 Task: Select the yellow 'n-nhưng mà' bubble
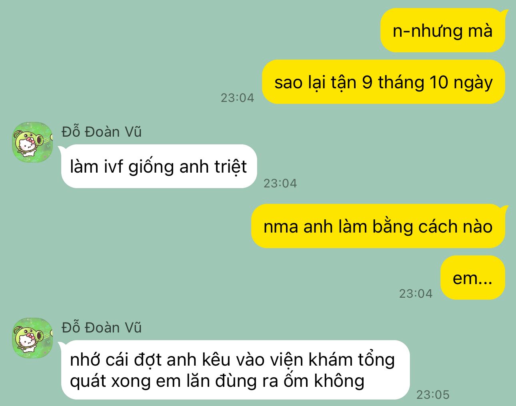(443, 30)
